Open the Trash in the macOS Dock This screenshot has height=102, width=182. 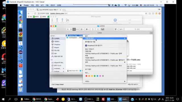[x=20, y=90]
